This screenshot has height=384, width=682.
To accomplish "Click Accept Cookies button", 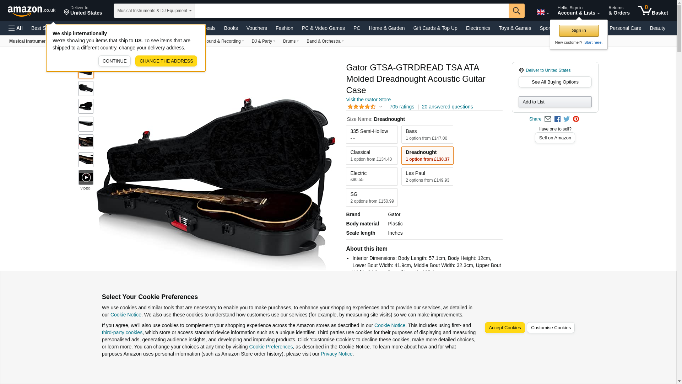I will 505,328.
